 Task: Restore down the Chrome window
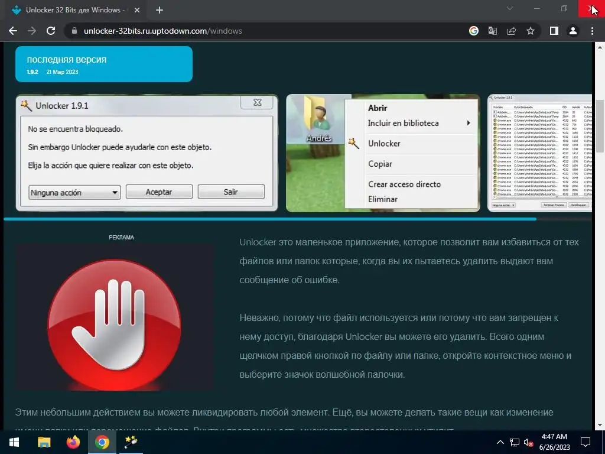click(564, 8)
